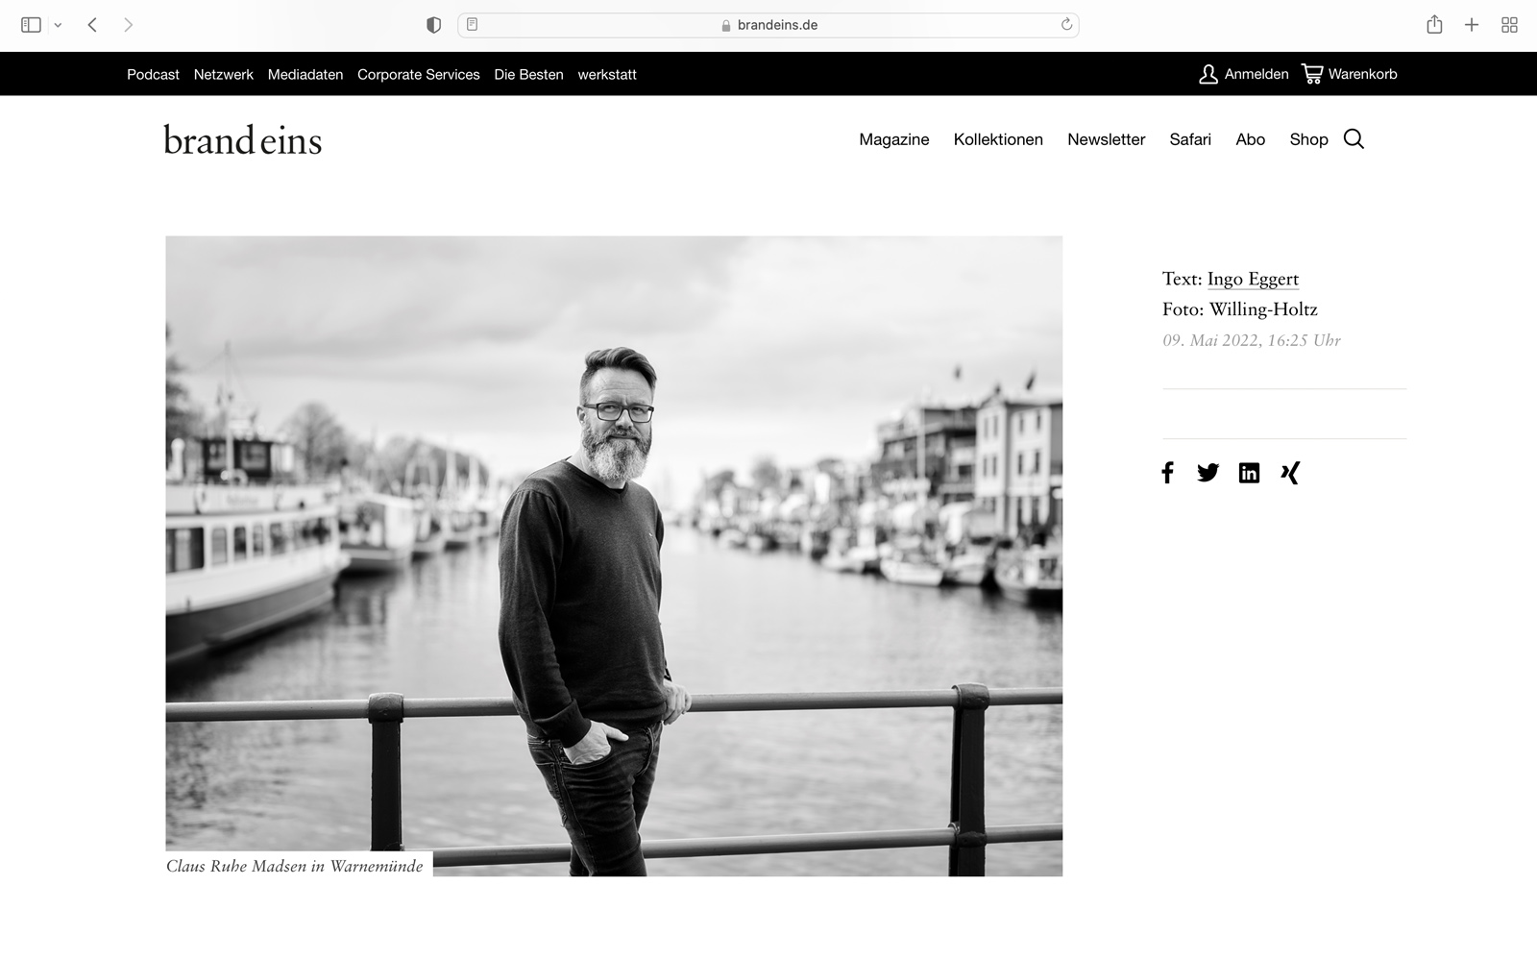The width and height of the screenshot is (1537, 960).
Task: Share article on Facebook
Action: (1167, 473)
